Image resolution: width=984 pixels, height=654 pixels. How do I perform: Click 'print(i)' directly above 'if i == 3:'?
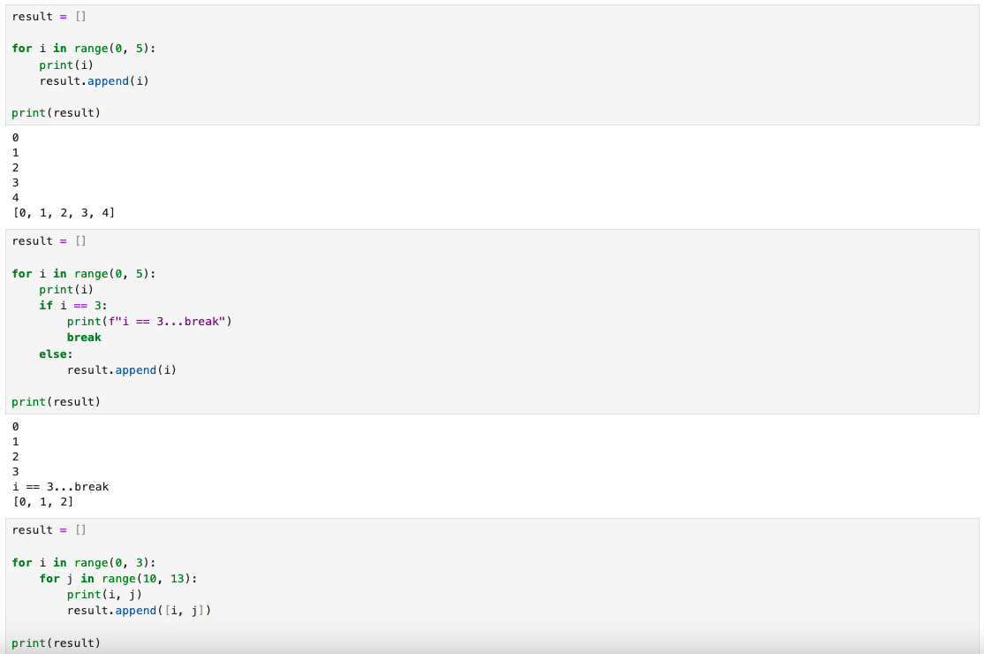66,289
